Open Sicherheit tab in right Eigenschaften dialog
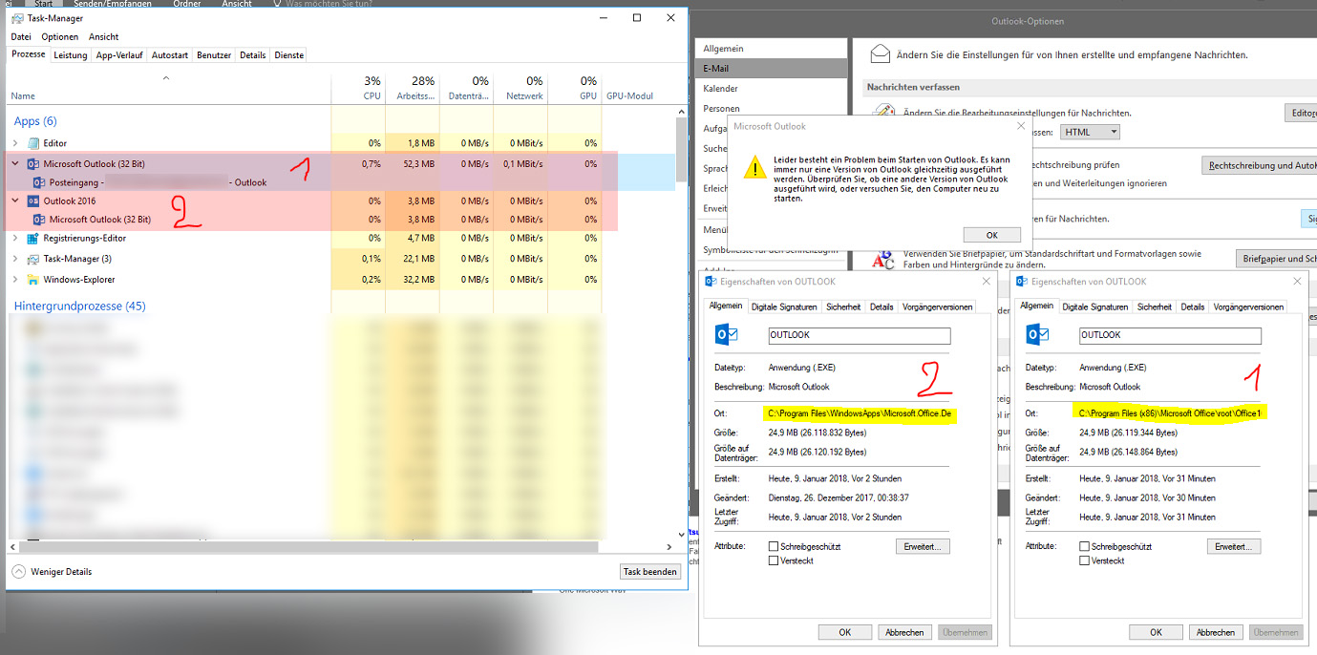1317x655 pixels. point(1155,306)
